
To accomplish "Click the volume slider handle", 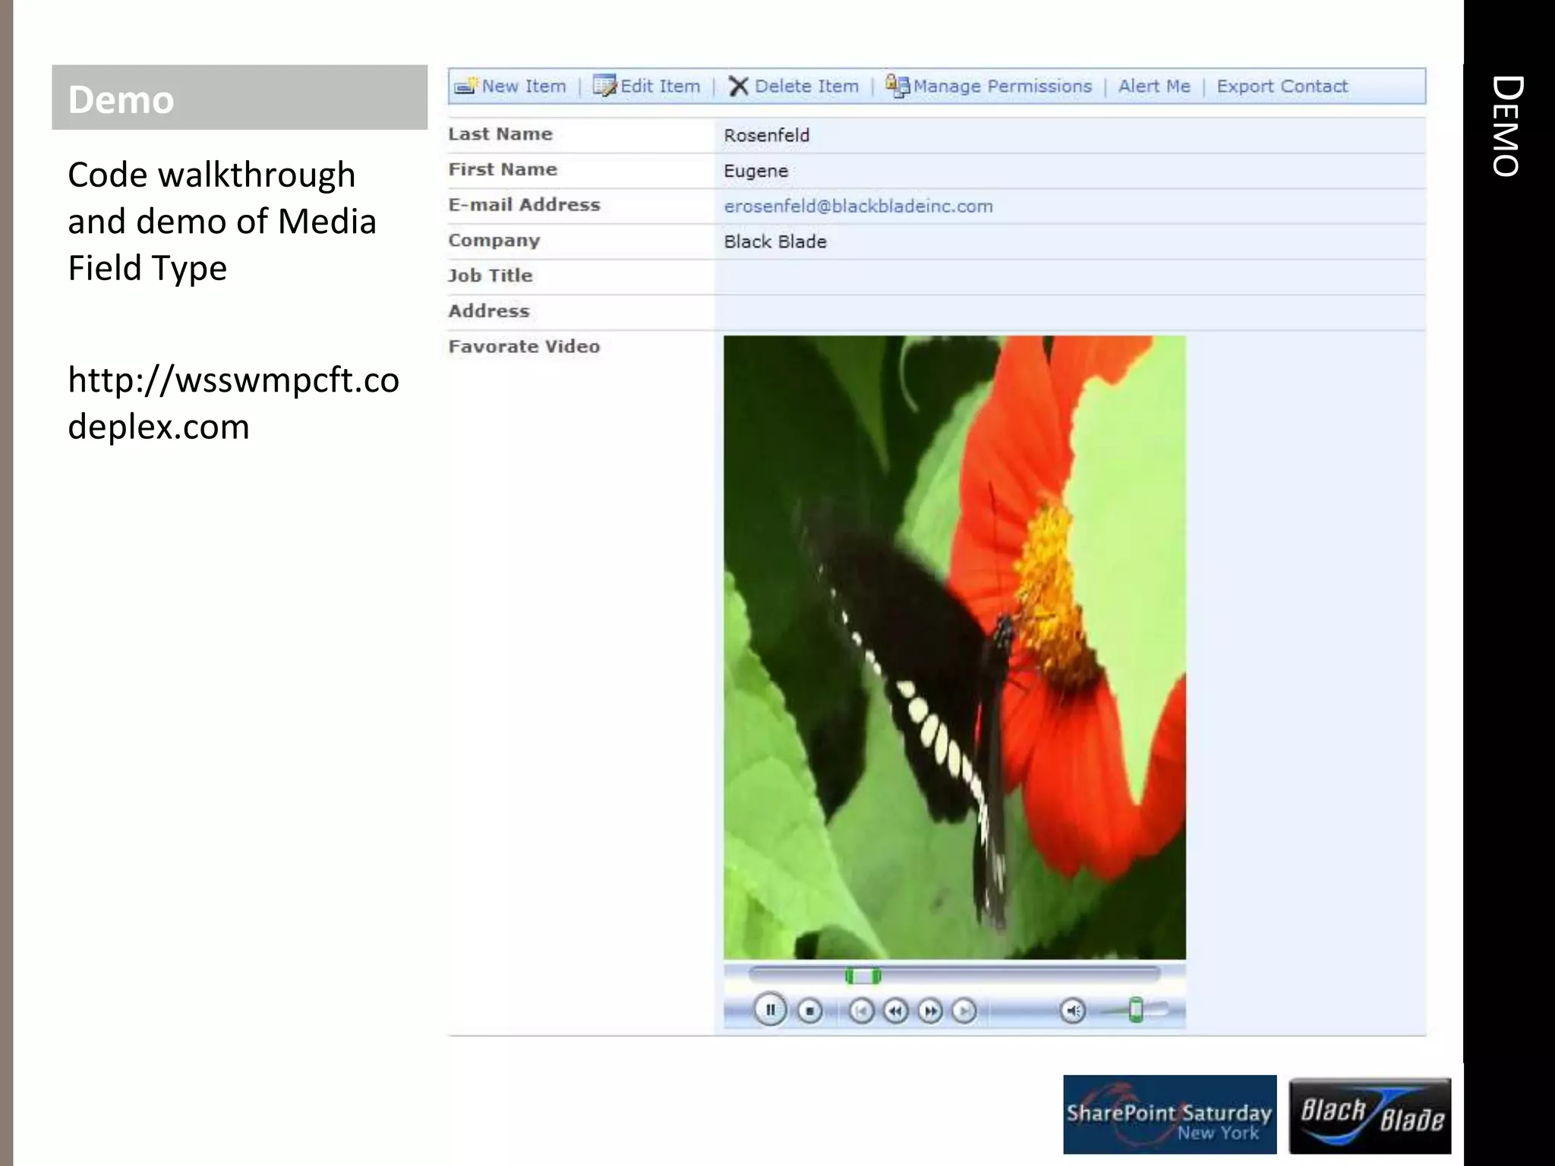I will 1136,1010.
